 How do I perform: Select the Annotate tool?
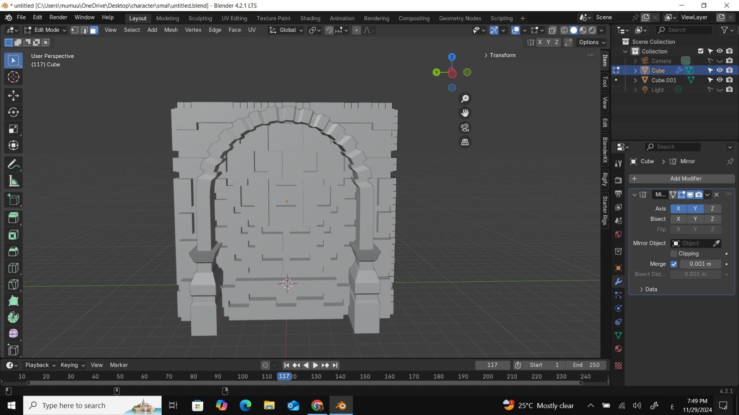(x=13, y=165)
